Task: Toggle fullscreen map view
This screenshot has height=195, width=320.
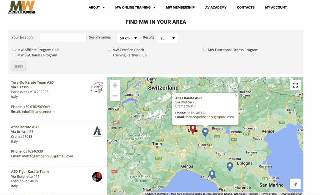Action: click(x=295, y=85)
